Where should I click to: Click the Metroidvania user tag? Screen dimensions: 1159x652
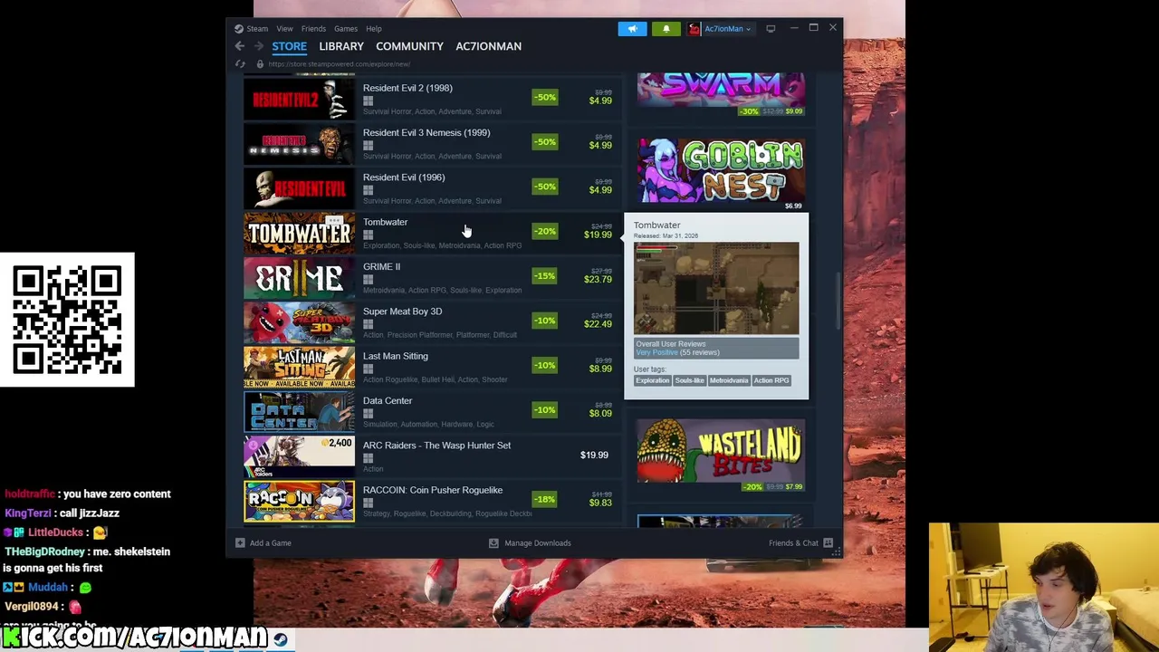click(729, 380)
